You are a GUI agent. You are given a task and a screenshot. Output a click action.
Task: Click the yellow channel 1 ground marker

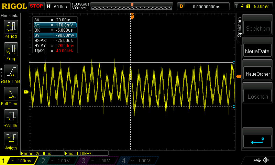point(26,92)
